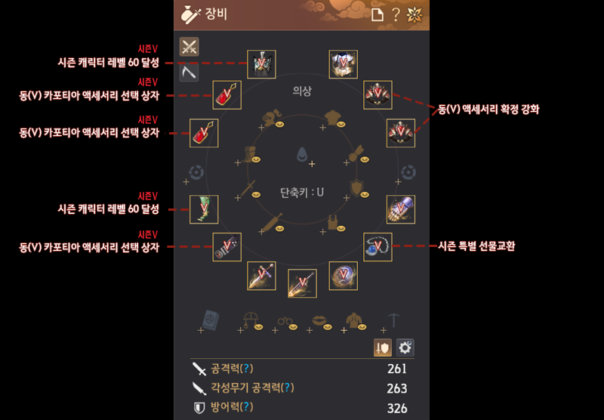Click the golden flower icon in header
The height and width of the screenshot is (420, 604).
click(x=414, y=15)
